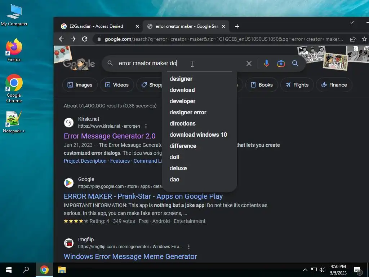The width and height of the screenshot is (369, 277).
Task: Open network status tray icon
Action: tap(314, 270)
